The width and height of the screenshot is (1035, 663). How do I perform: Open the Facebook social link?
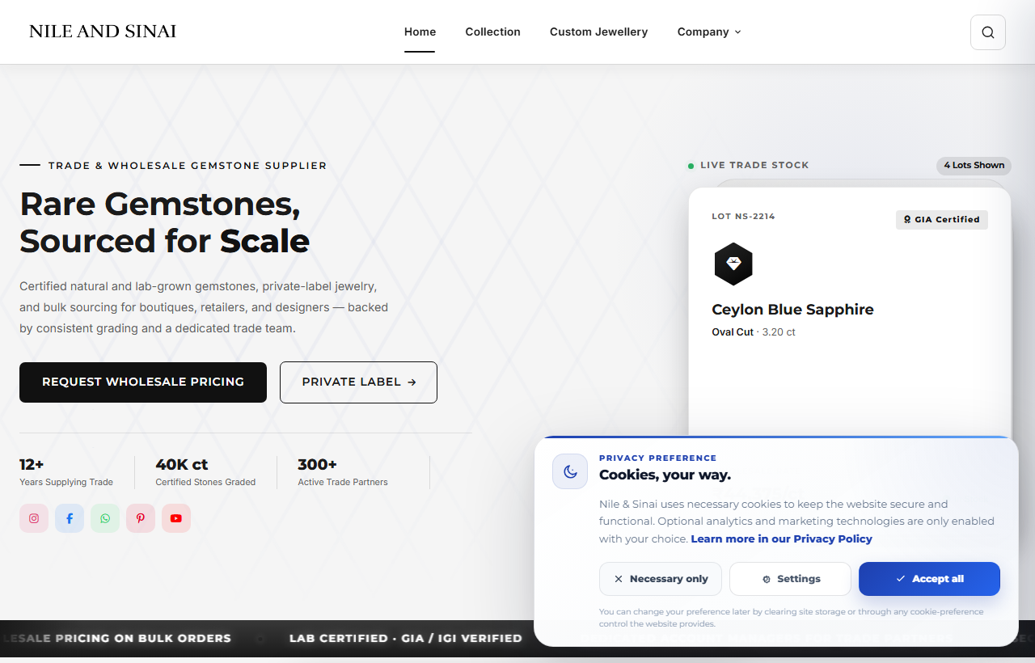[x=70, y=518]
